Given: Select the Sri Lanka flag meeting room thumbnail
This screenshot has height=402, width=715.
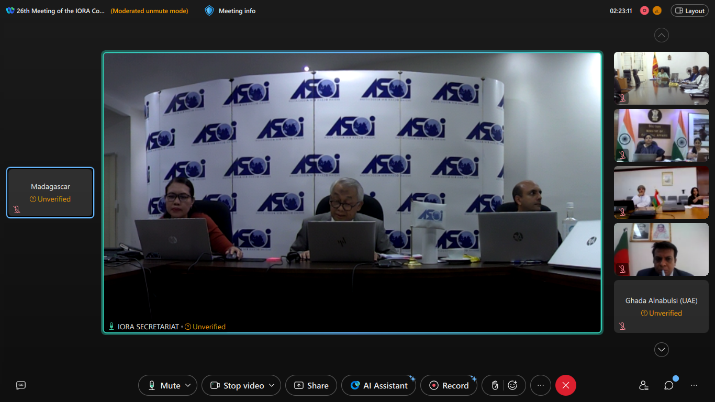Looking at the screenshot, I should (661, 78).
